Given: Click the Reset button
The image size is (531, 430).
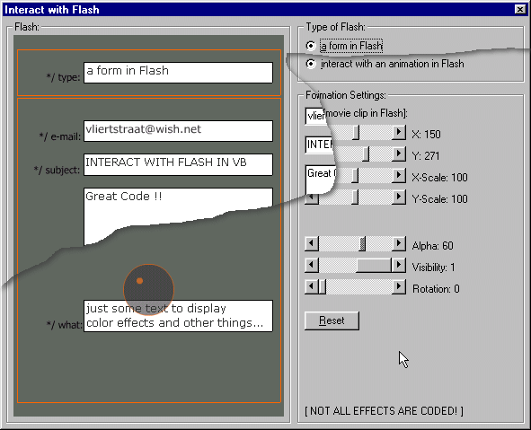Looking at the screenshot, I should pyautogui.click(x=332, y=320).
